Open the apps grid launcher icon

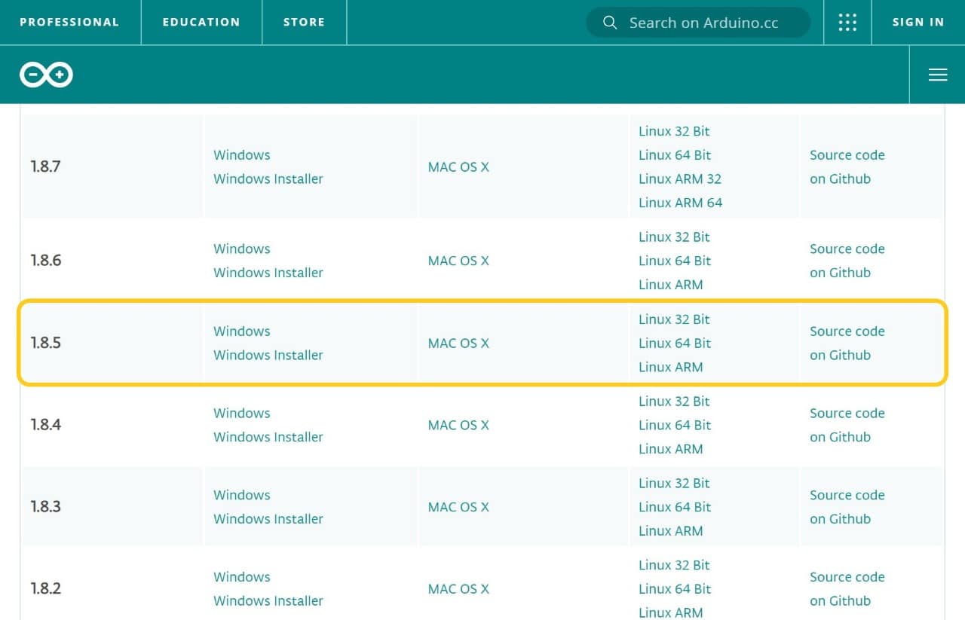point(847,23)
